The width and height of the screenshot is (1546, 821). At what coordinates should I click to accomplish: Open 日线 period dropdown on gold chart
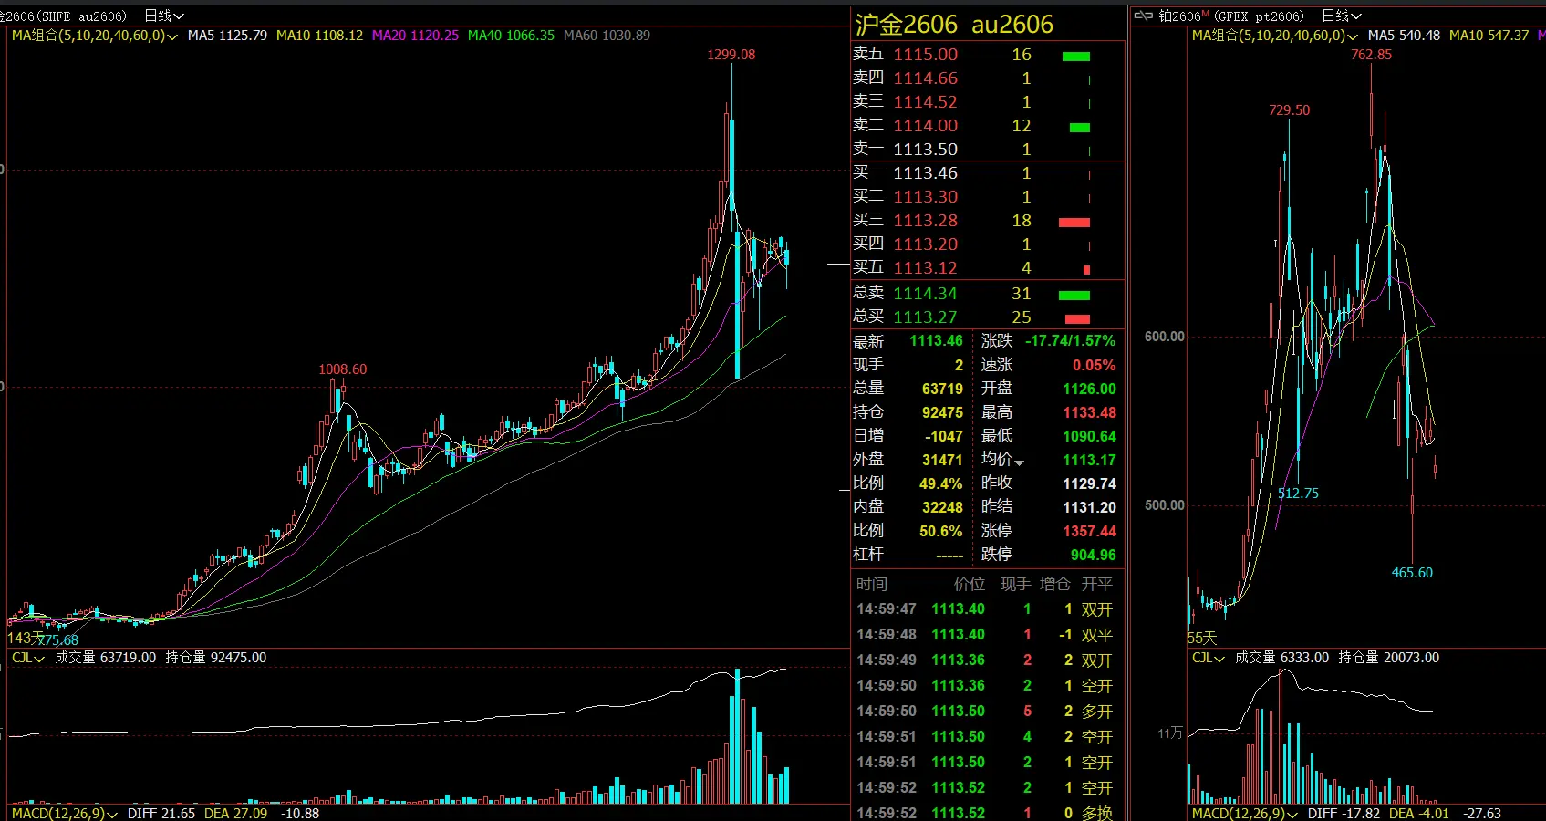(x=164, y=16)
